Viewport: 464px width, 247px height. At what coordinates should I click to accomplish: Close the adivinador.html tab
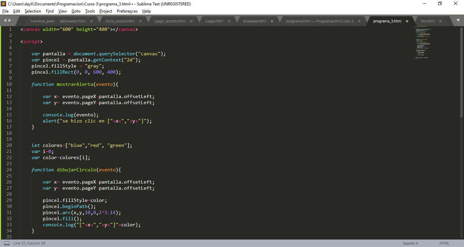click(x=91, y=21)
